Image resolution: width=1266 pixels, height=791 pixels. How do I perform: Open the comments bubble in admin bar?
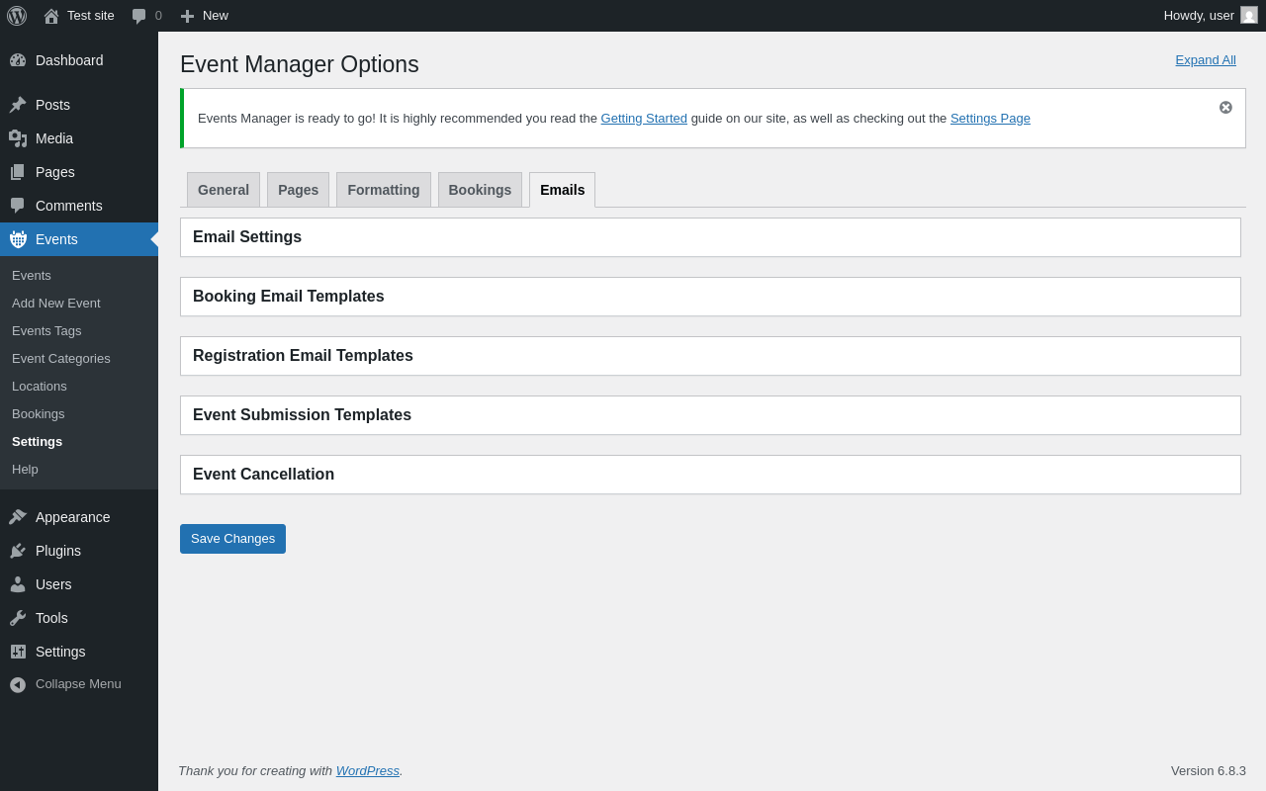(x=139, y=16)
